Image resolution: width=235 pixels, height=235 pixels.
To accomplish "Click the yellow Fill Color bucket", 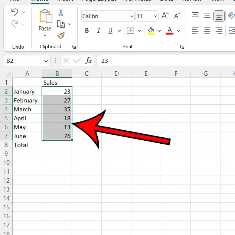I will tap(151, 30).
